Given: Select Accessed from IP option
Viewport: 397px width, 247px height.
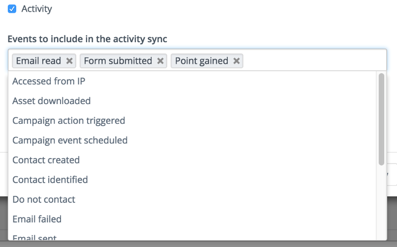Looking at the screenshot, I should [x=49, y=81].
